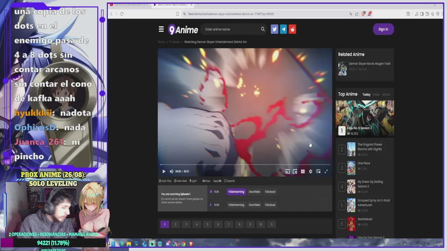The width and height of the screenshot is (447, 251).
Task: Switch to Watch Demon Slayer browser tab
Action: coord(172,5)
